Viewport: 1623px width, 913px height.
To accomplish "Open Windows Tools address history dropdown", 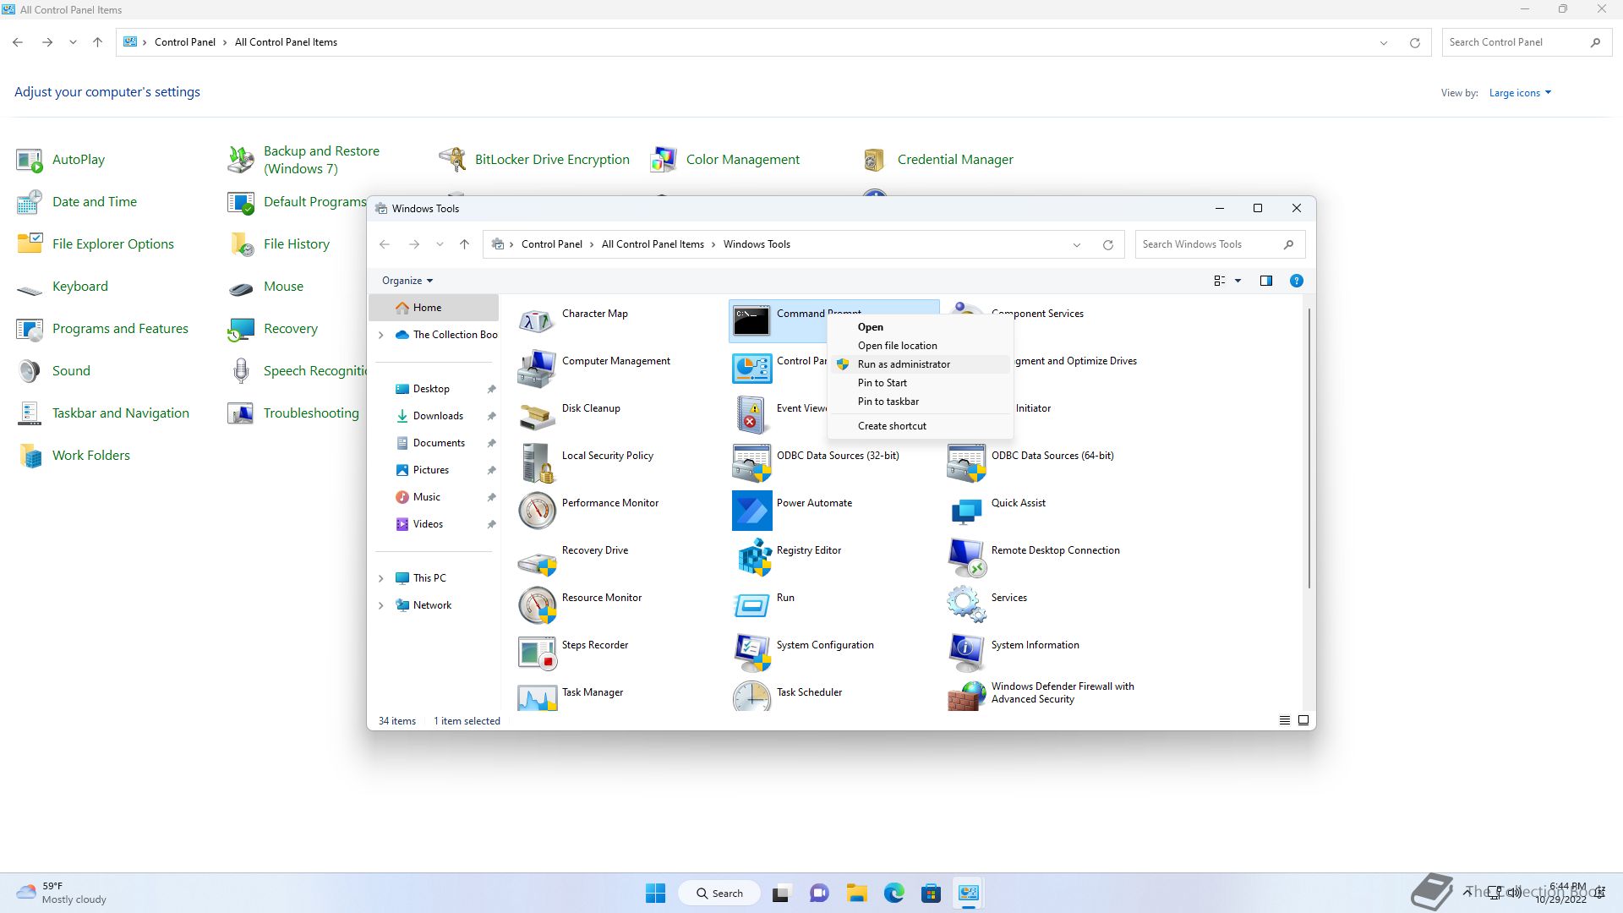I will (1076, 245).
